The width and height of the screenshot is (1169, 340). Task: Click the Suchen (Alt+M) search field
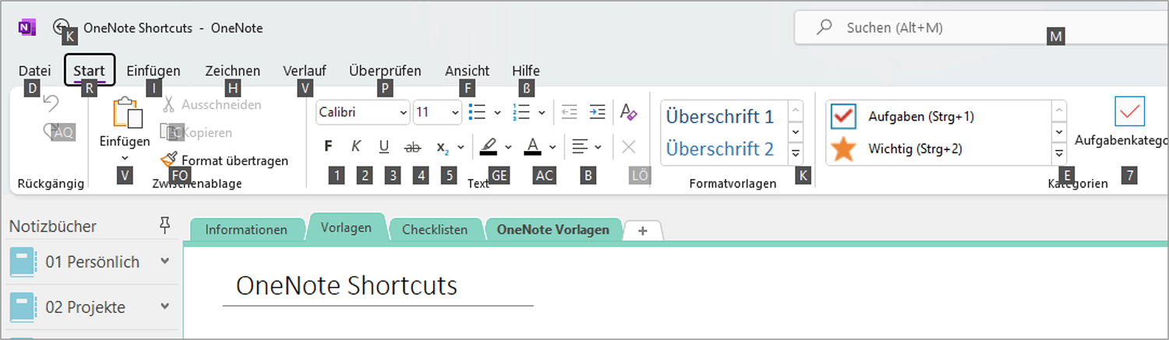click(980, 28)
